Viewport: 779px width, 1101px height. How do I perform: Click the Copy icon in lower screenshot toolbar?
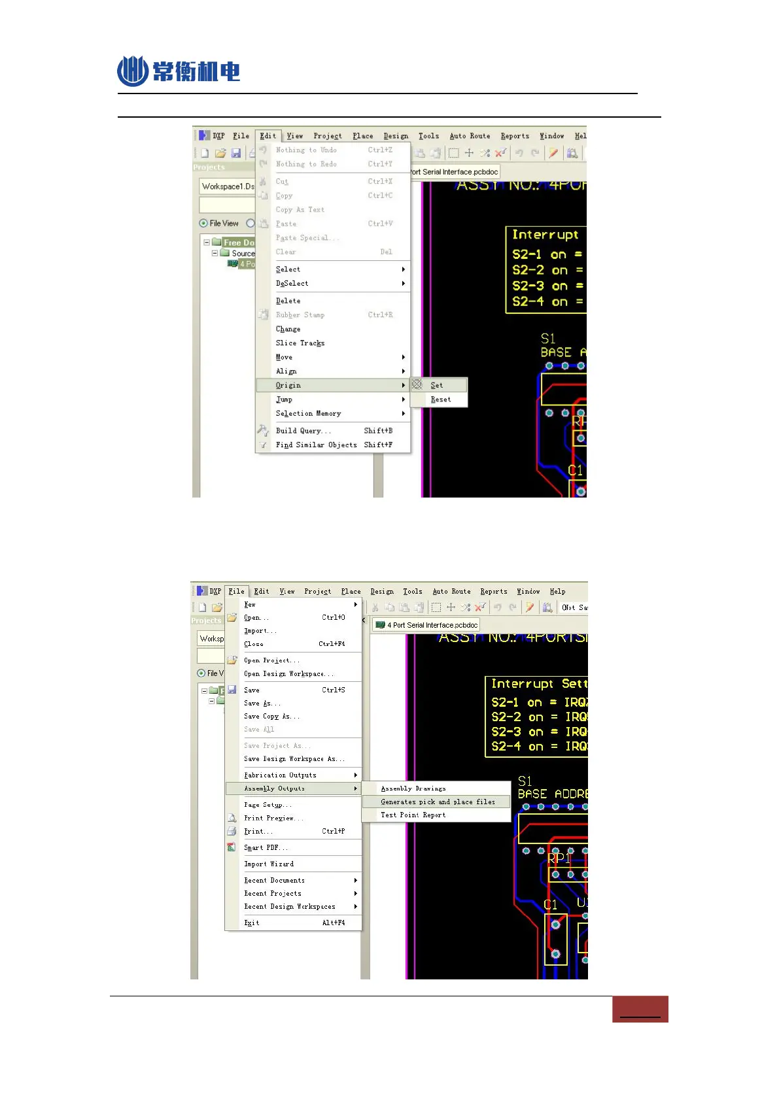coord(389,607)
